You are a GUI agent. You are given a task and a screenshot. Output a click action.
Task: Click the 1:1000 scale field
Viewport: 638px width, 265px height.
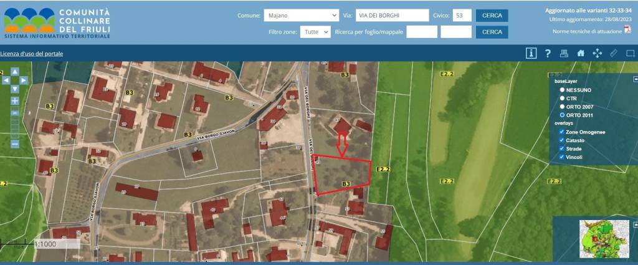click(57, 244)
